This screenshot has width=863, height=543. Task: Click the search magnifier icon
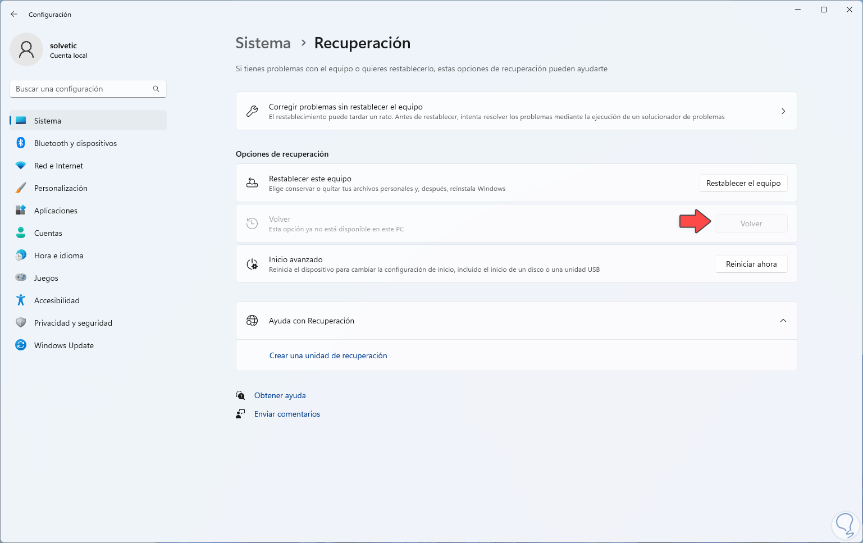coord(156,88)
